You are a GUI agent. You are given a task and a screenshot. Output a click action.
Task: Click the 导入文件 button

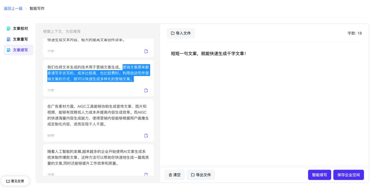181,33
